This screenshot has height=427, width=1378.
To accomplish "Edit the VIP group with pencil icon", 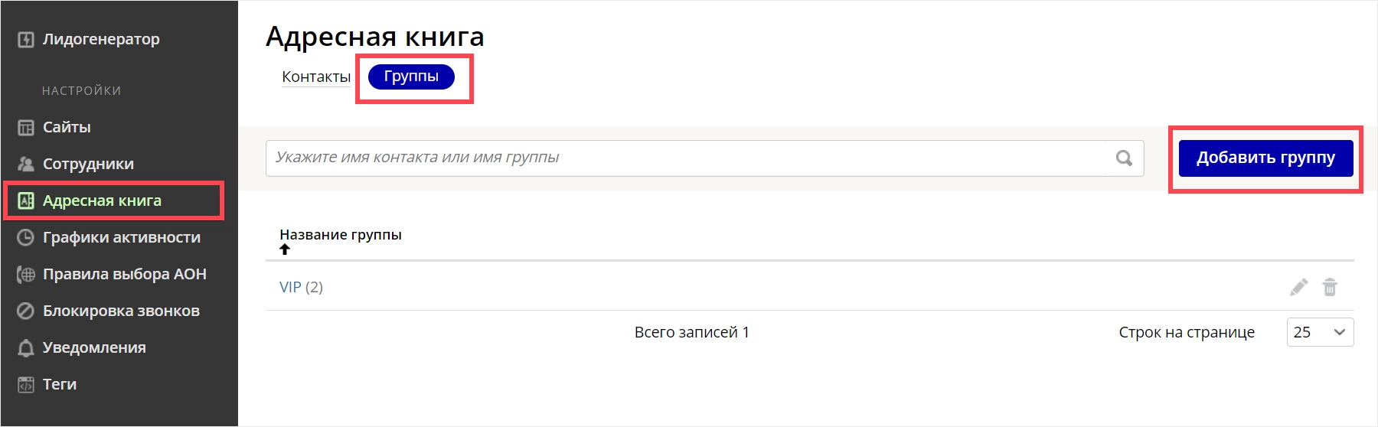I will (1299, 287).
